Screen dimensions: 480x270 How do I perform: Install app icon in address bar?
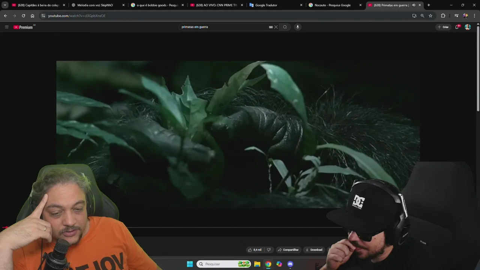tap(414, 16)
